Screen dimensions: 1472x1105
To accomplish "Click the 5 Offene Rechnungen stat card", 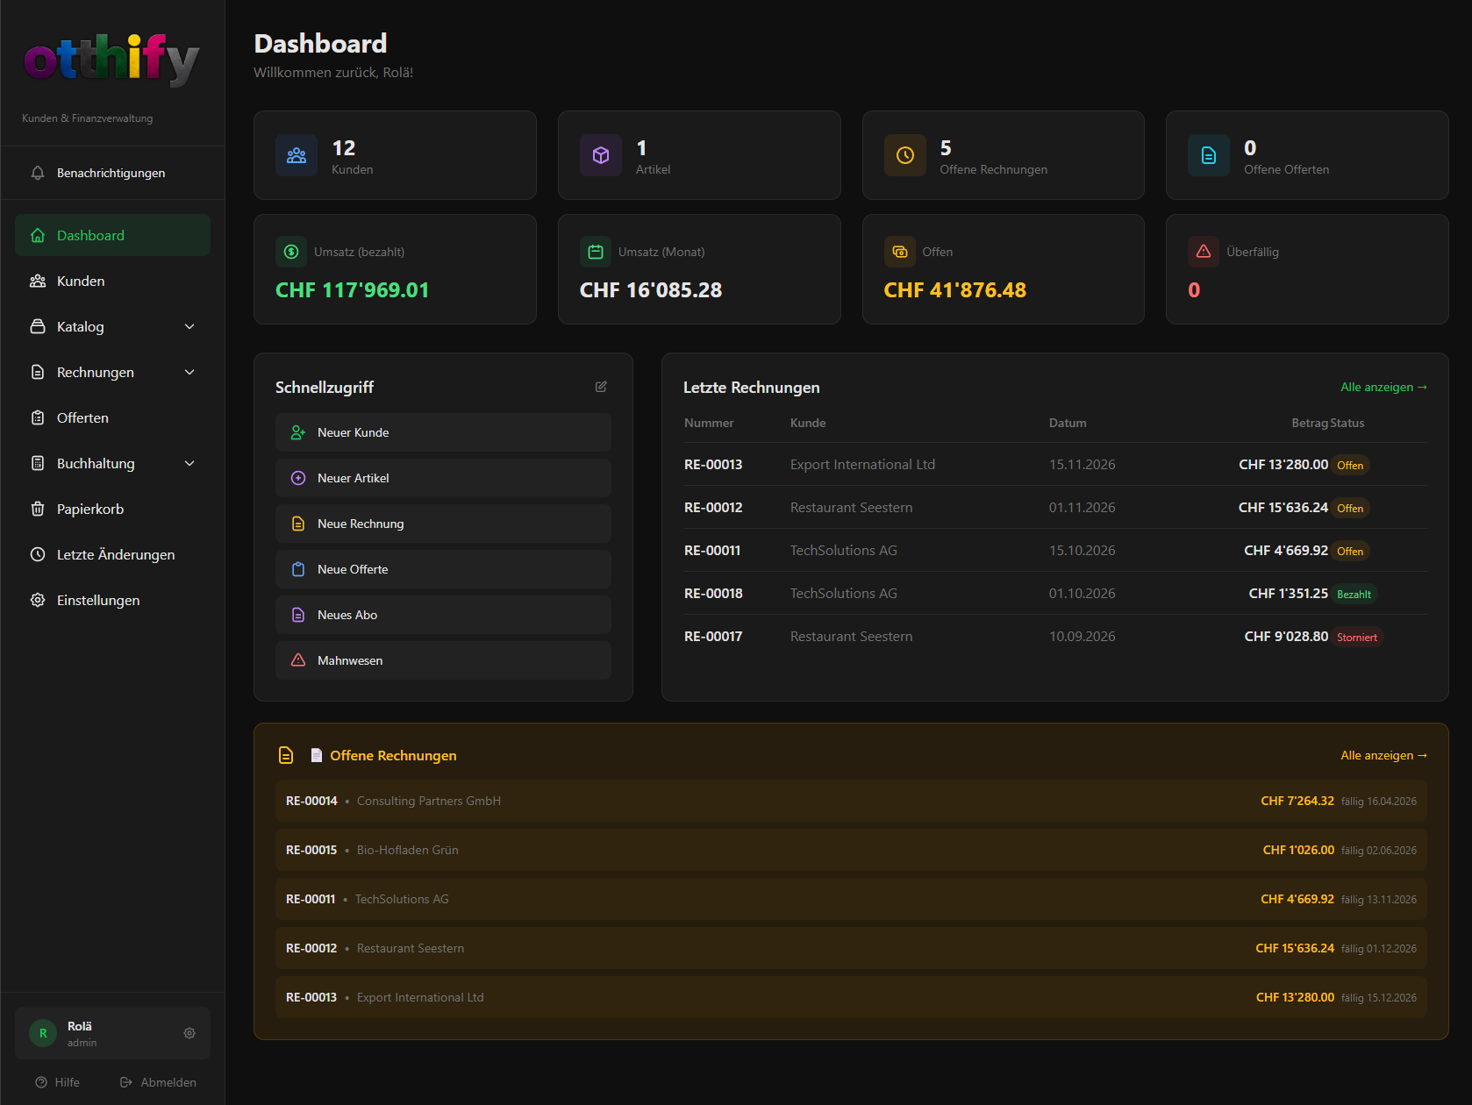I will pos(1004,155).
